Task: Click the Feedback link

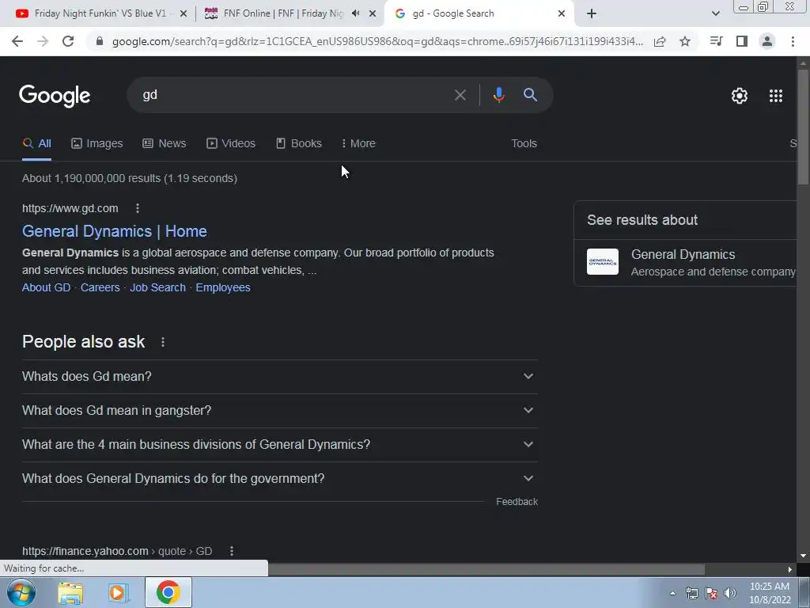Action: click(517, 502)
